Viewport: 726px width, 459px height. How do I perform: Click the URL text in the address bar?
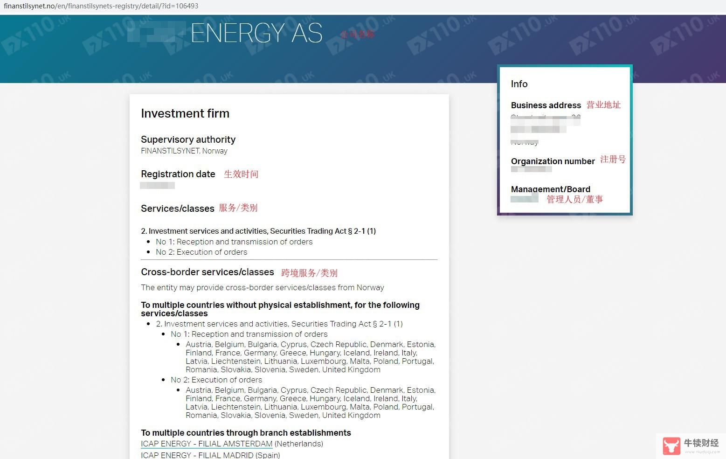(101, 6)
